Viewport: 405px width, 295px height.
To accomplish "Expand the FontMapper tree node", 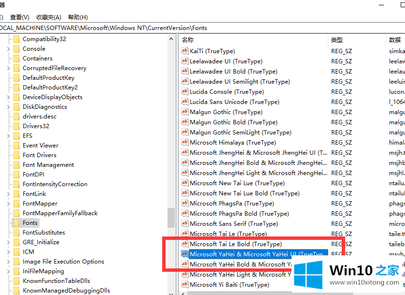I will pyautogui.click(x=8, y=204).
